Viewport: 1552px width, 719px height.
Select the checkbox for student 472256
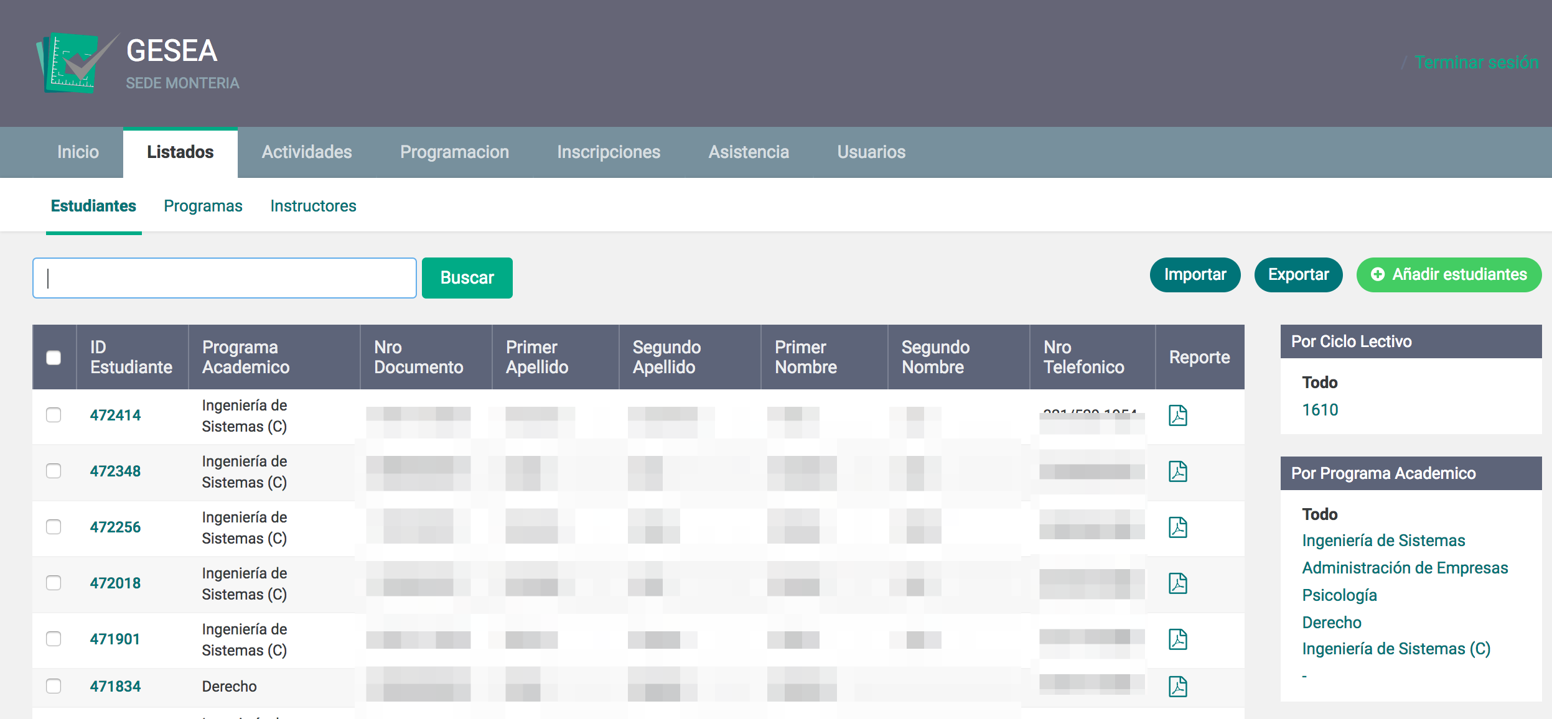54,527
